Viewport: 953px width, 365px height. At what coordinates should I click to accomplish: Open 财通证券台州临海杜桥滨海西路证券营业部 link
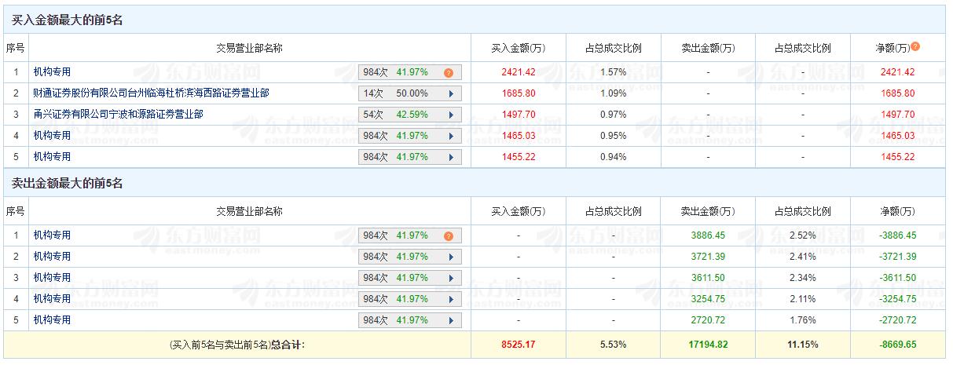pos(151,93)
